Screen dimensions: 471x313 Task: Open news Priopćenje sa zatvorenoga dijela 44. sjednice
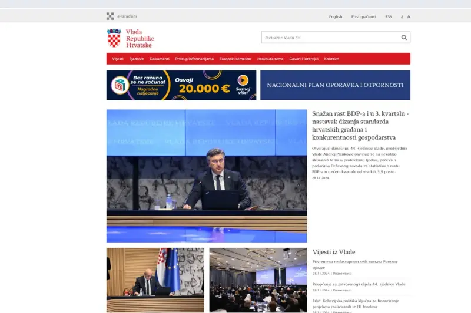tap(359, 284)
